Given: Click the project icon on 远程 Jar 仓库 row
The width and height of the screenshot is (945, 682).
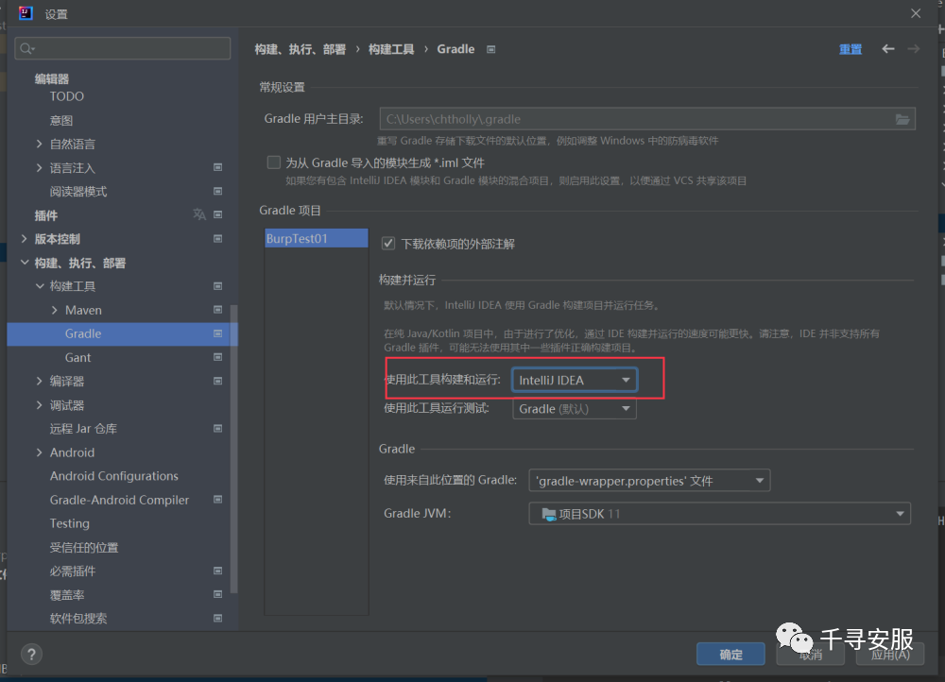Looking at the screenshot, I should click(218, 428).
